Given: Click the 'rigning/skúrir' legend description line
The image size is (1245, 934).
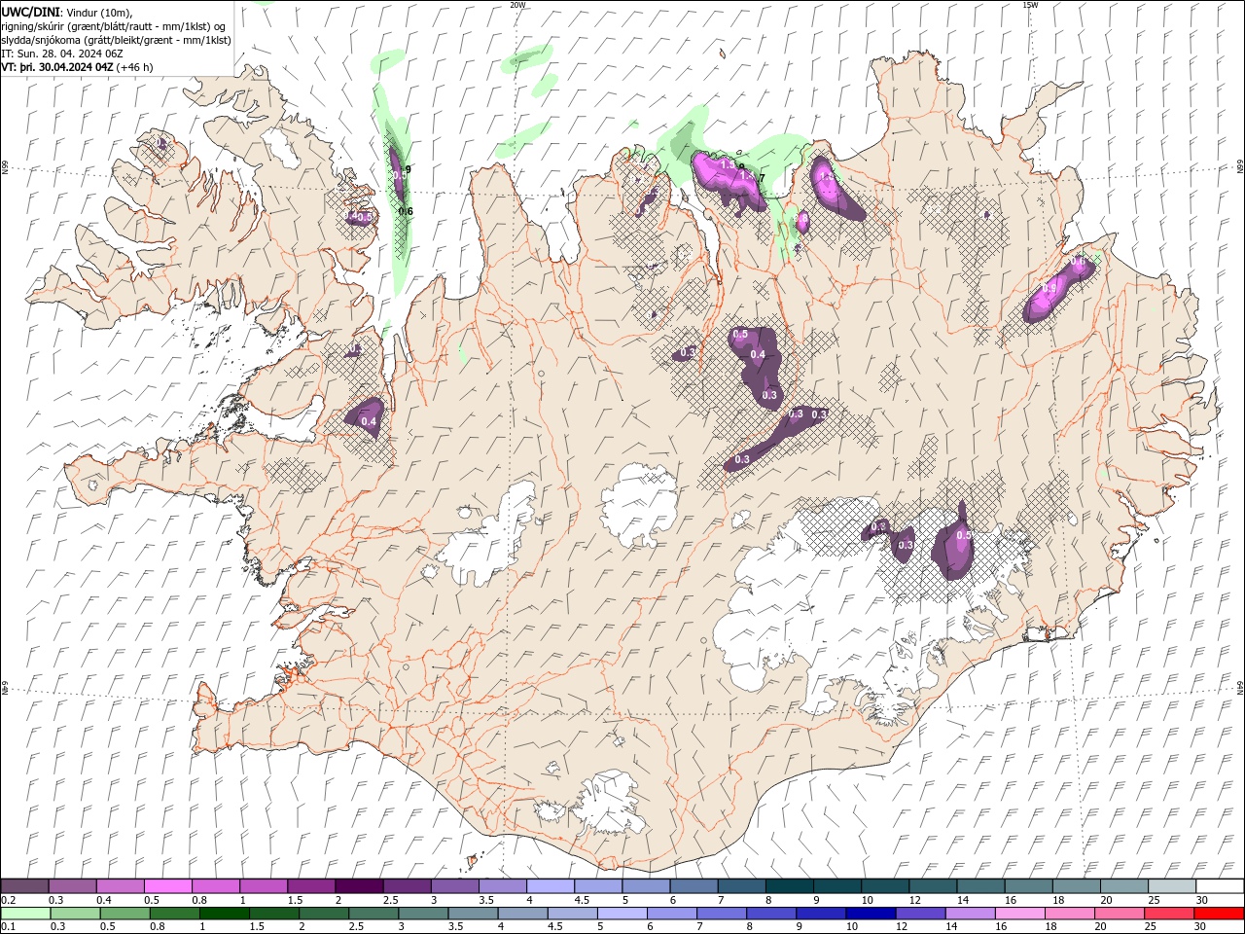Looking at the screenshot, I should (114, 25).
